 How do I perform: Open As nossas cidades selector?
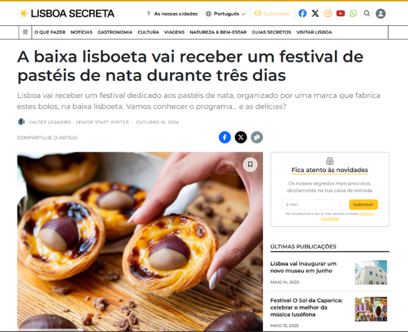click(172, 14)
